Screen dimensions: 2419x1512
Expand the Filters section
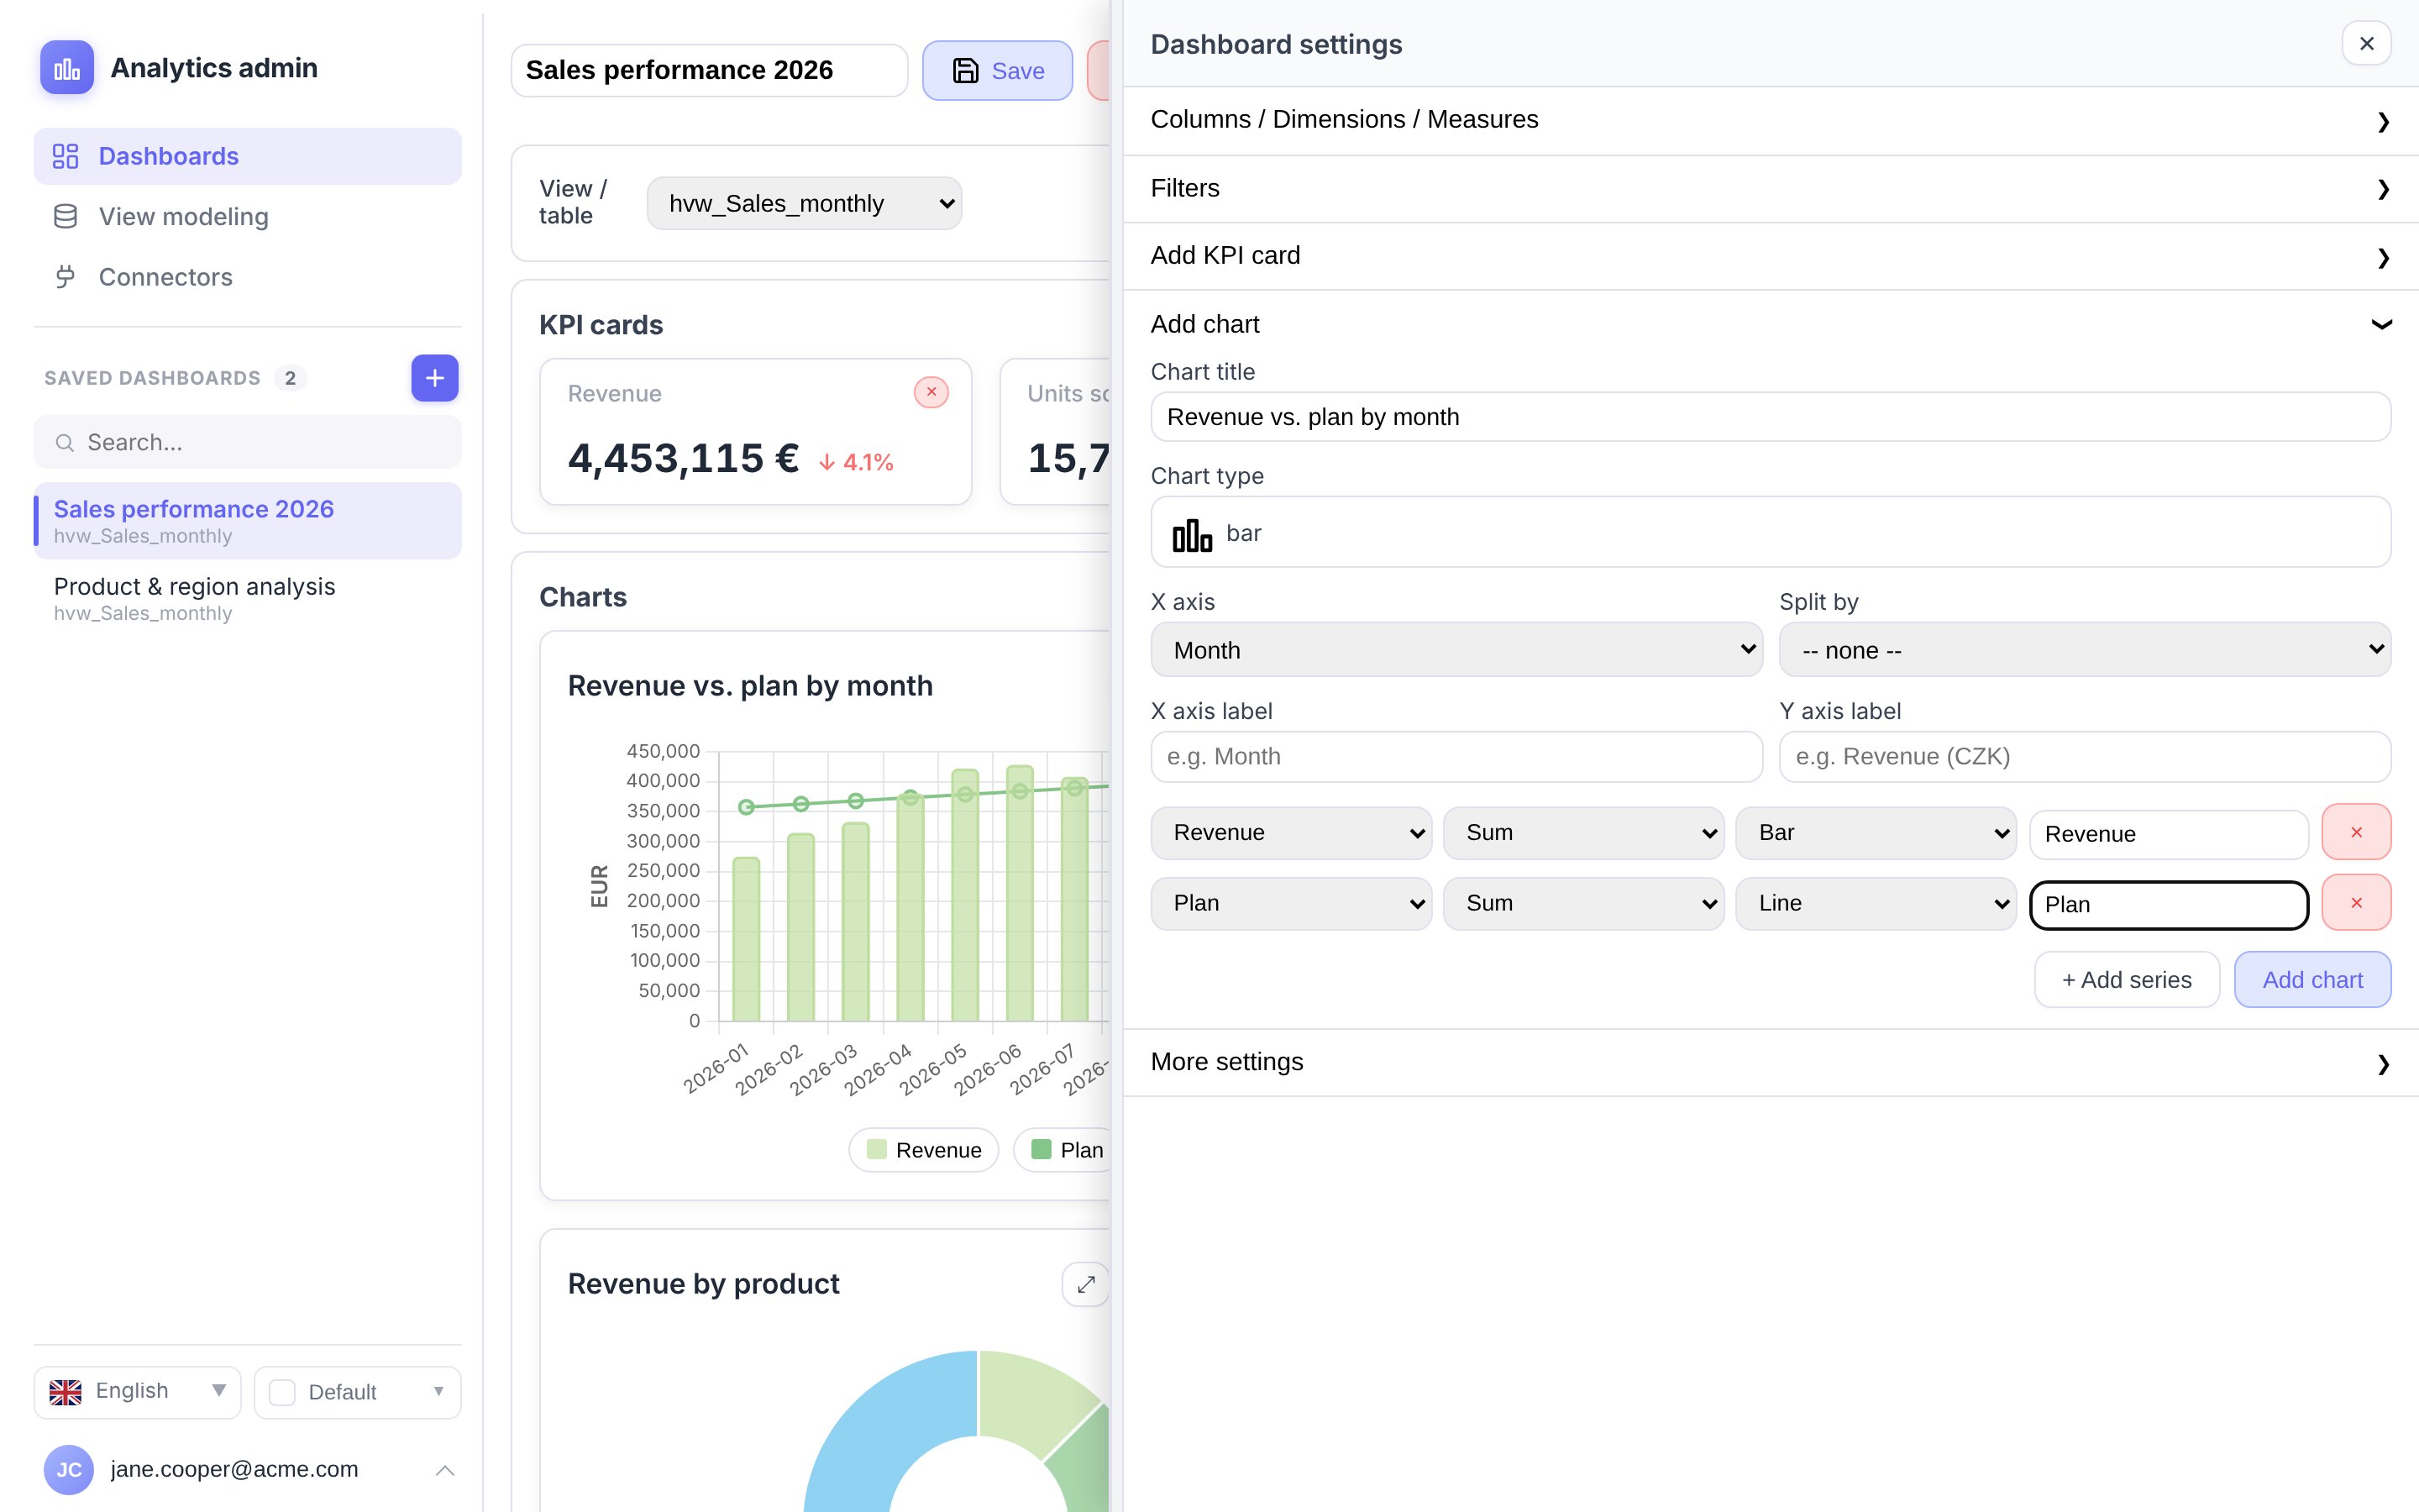point(1771,188)
